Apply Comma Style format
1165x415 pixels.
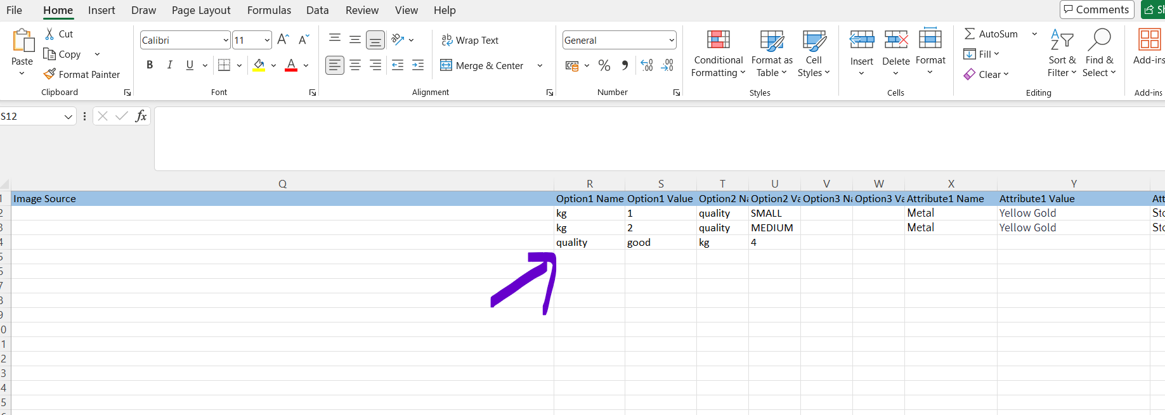pyautogui.click(x=625, y=65)
